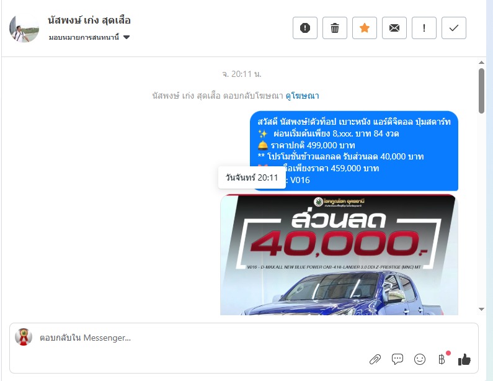Click the page avatar beside reply box
The height and width of the screenshot is (381, 493).
click(x=24, y=337)
